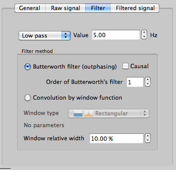The width and height of the screenshot is (176, 170).
Task: Click the Low pass dropdown blue arrows
Action: click(66, 35)
